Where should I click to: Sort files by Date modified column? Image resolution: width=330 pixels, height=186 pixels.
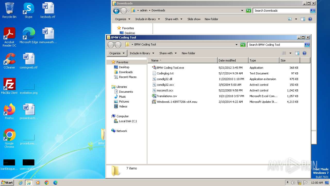(233, 60)
